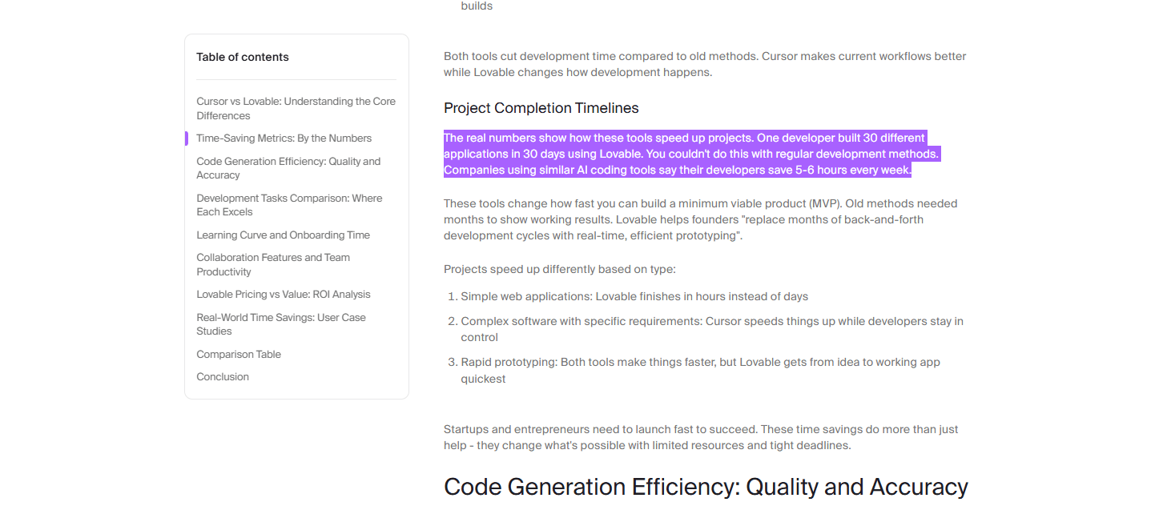Click the Rapid prototyping list item

click(700, 370)
